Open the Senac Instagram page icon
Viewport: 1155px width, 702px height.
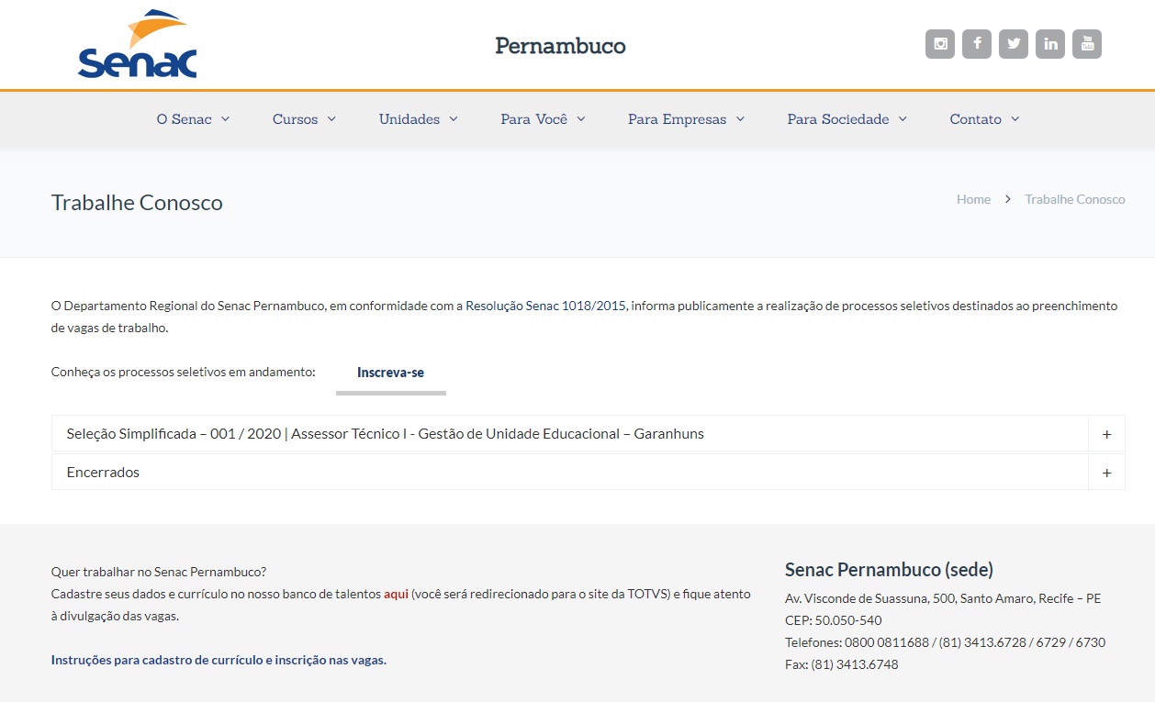(x=940, y=44)
